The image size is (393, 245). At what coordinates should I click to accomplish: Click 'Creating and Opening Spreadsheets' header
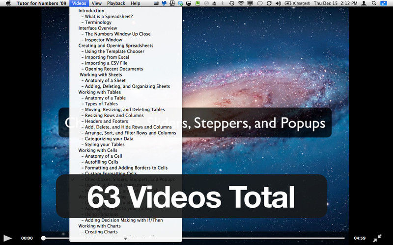point(116,46)
